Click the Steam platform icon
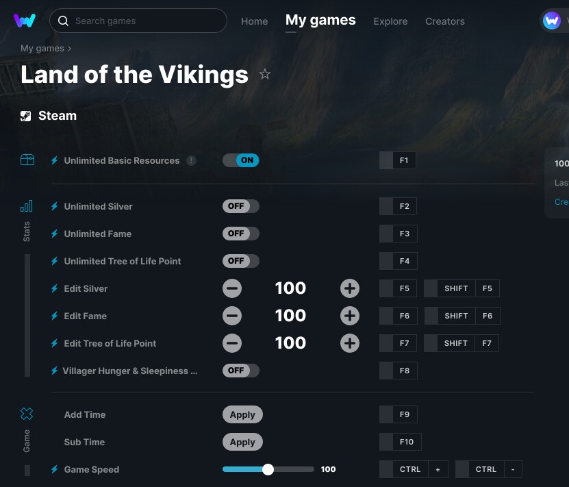The image size is (569, 487). coord(25,115)
